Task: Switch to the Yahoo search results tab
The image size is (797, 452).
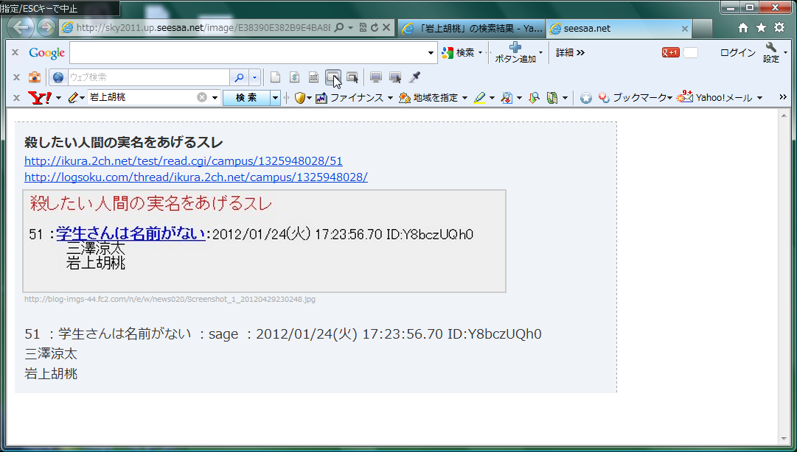Action: 472,29
